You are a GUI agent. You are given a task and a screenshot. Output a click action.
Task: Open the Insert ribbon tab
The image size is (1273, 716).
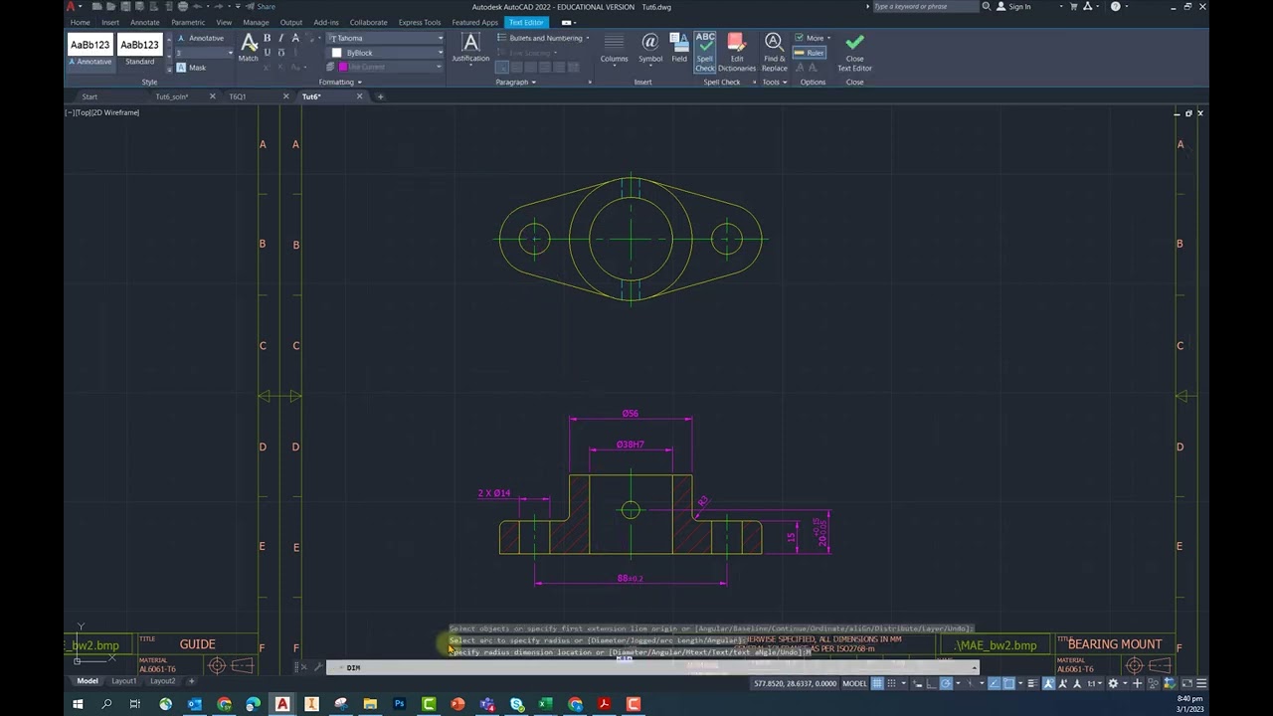pos(110,22)
